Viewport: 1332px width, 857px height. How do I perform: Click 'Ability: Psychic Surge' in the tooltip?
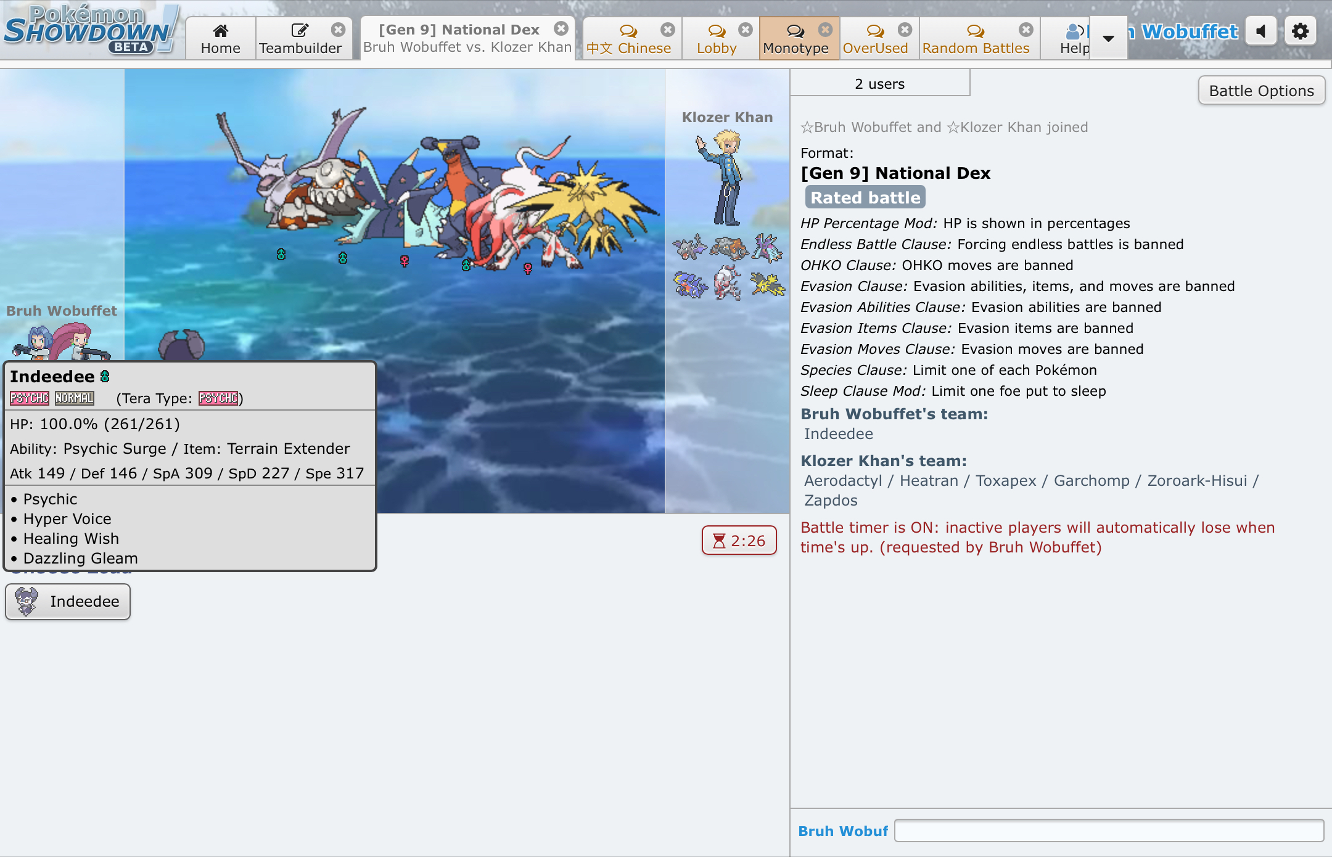click(x=88, y=448)
